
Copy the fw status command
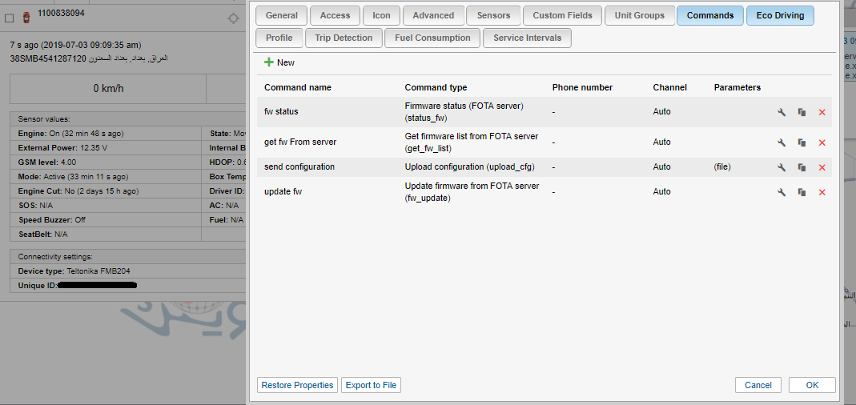pos(802,112)
